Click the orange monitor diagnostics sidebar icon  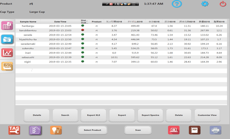(x=7, y=66)
